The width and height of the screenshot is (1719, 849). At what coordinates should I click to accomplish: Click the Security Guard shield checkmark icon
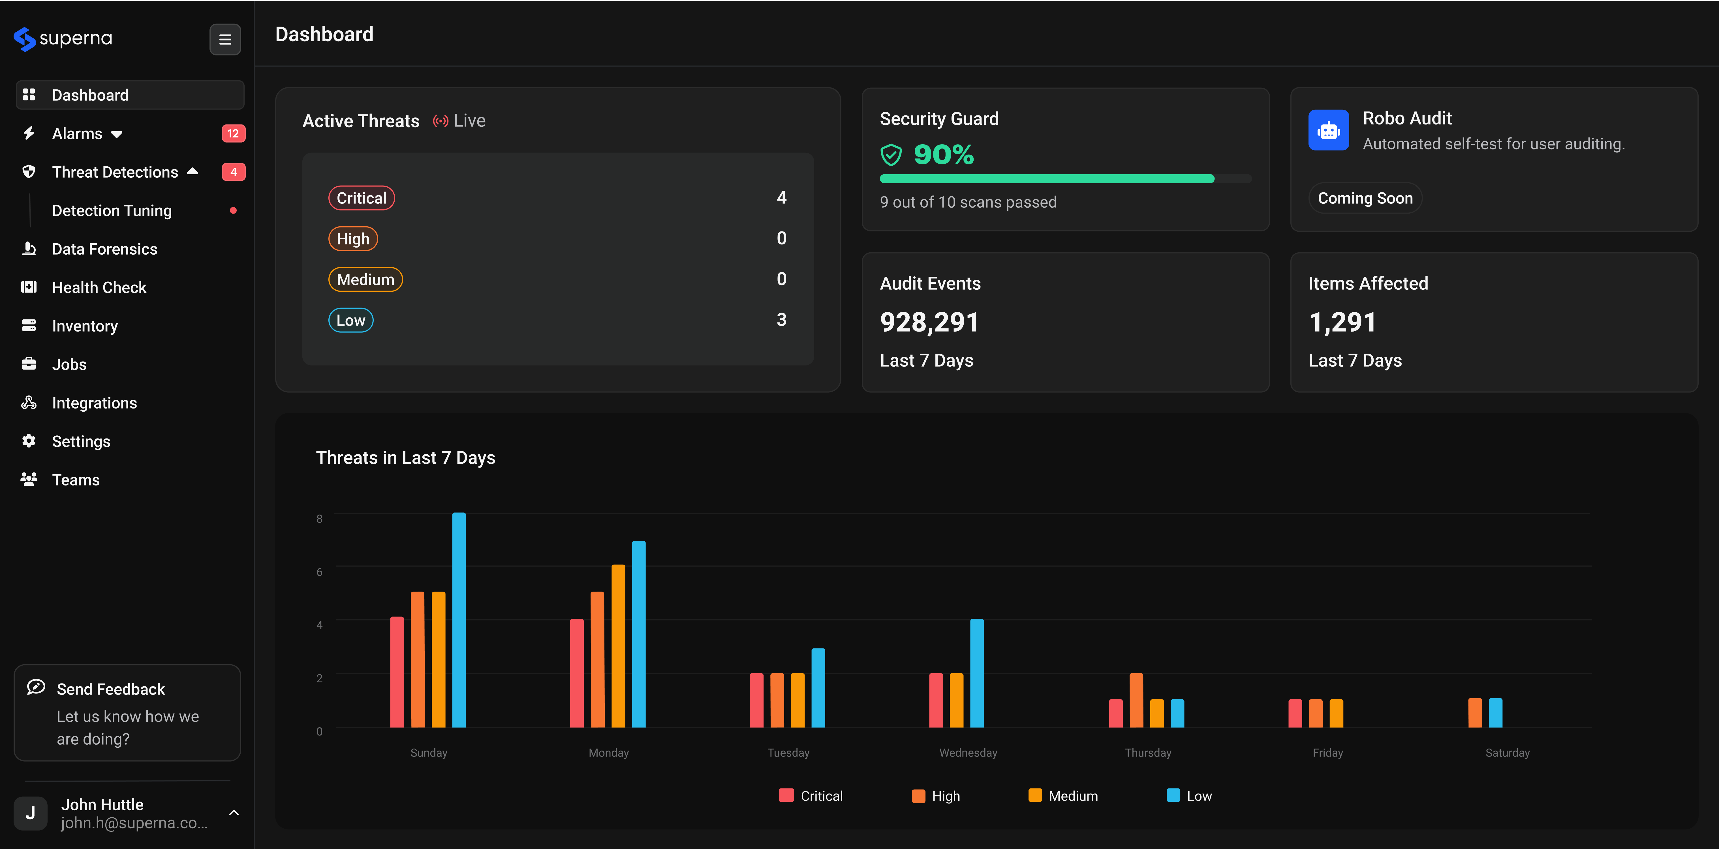pos(891,155)
